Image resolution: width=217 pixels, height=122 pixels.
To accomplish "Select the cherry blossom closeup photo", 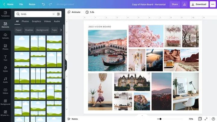I will point(146,36).
